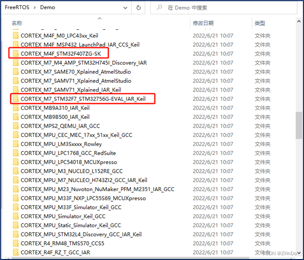Viewport: 304px width, 260px height.
Task: Select CORTEX_MPS2_QEMU_IAR_GCC folder name
Action: pyautogui.click(x=60, y=126)
